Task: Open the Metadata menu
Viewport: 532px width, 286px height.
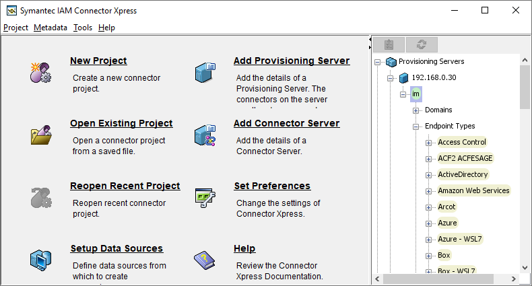Action: [x=51, y=28]
